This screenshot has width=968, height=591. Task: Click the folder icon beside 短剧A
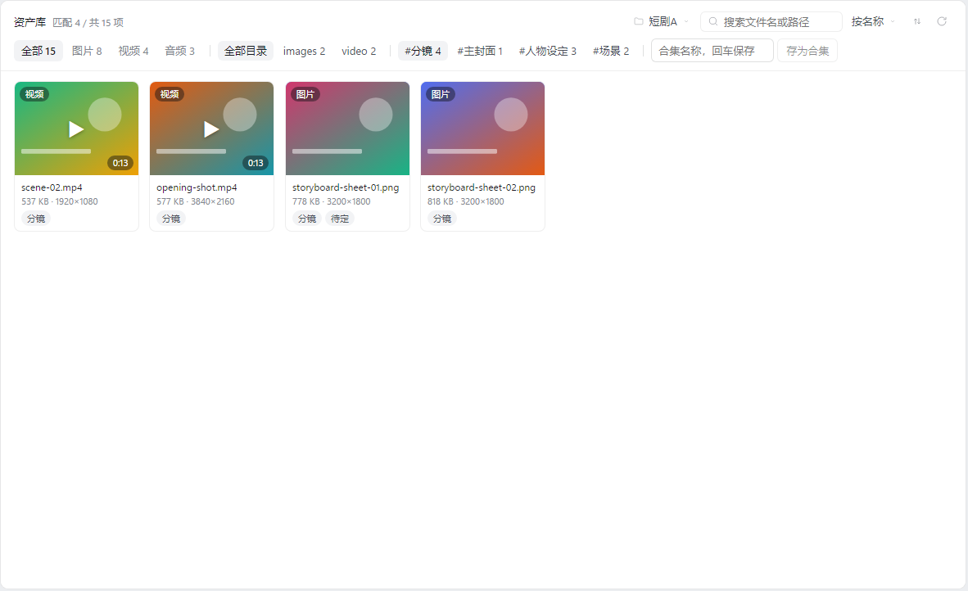click(638, 21)
